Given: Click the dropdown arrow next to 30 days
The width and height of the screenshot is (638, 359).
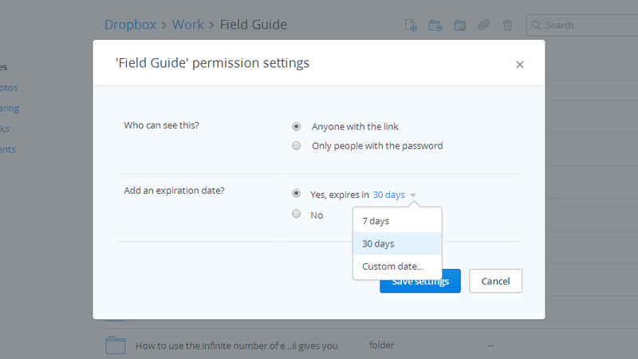Looking at the screenshot, I should tap(413, 195).
